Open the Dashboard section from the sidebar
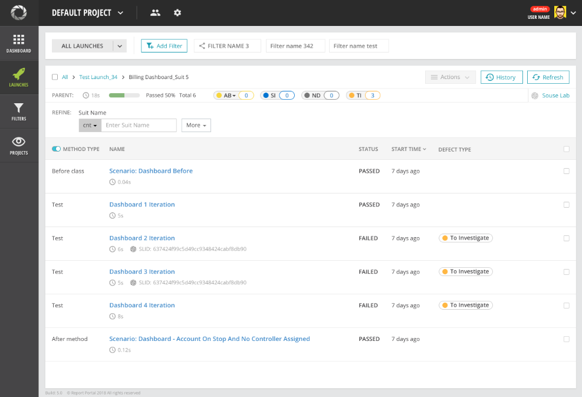The height and width of the screenshot is (397, 582). pos(18,44)
